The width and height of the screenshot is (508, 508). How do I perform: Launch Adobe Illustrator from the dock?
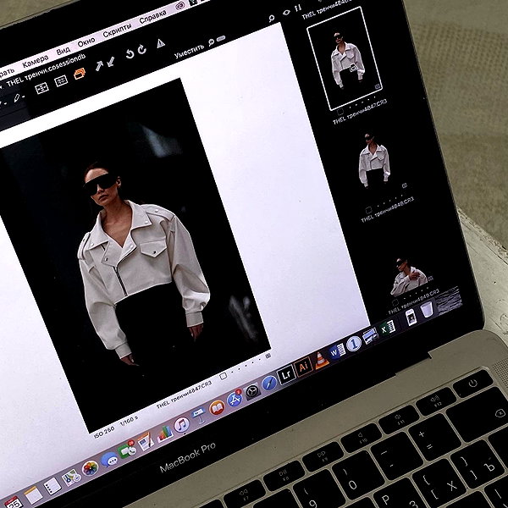(x=304, y=367)
